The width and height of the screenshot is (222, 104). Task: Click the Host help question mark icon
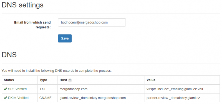70,80
